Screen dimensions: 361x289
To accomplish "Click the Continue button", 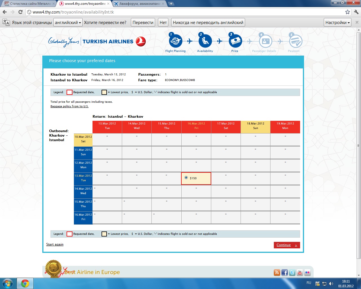I will coord(287,245).
